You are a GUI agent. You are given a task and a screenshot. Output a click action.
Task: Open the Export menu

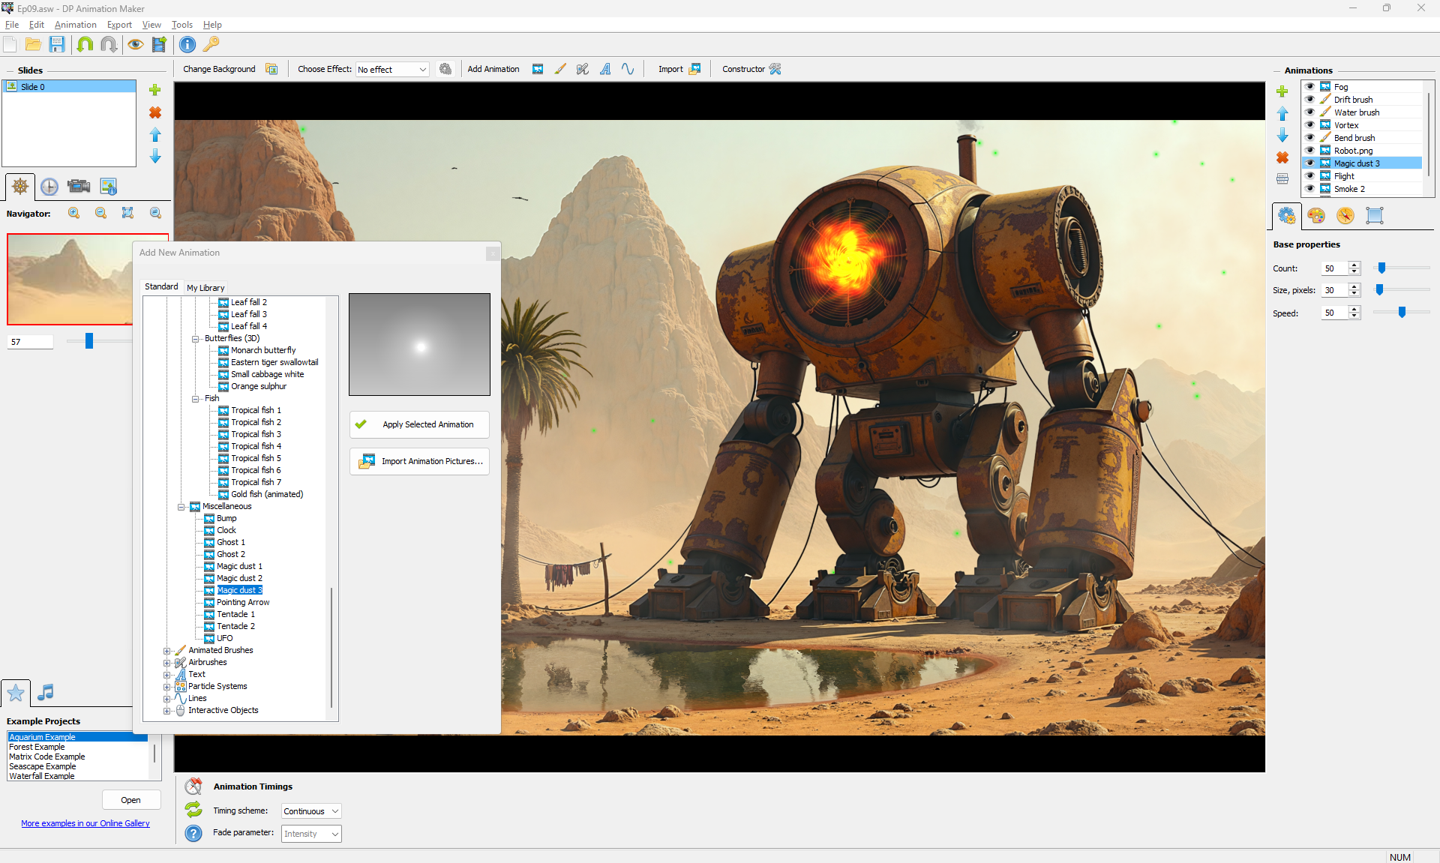[x=119, y=25]
